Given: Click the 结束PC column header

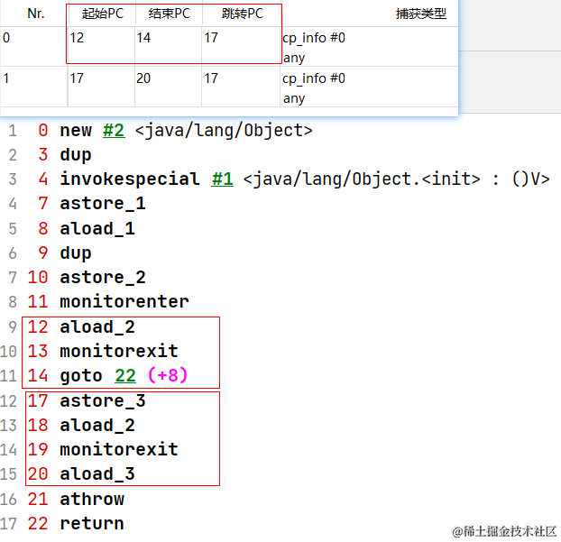Looking at the screenshot, I should pyautogui.click(x=170, y=14).
